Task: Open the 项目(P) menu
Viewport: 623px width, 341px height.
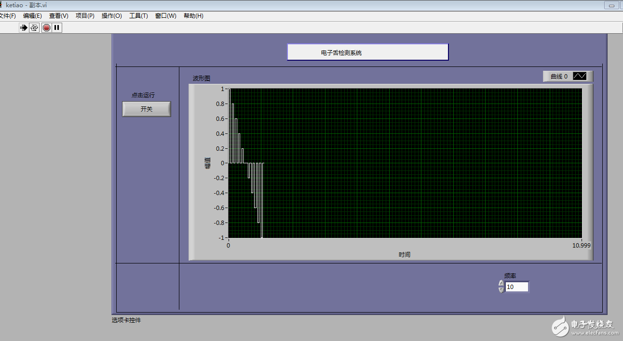Action: click(x=85, y=16)
